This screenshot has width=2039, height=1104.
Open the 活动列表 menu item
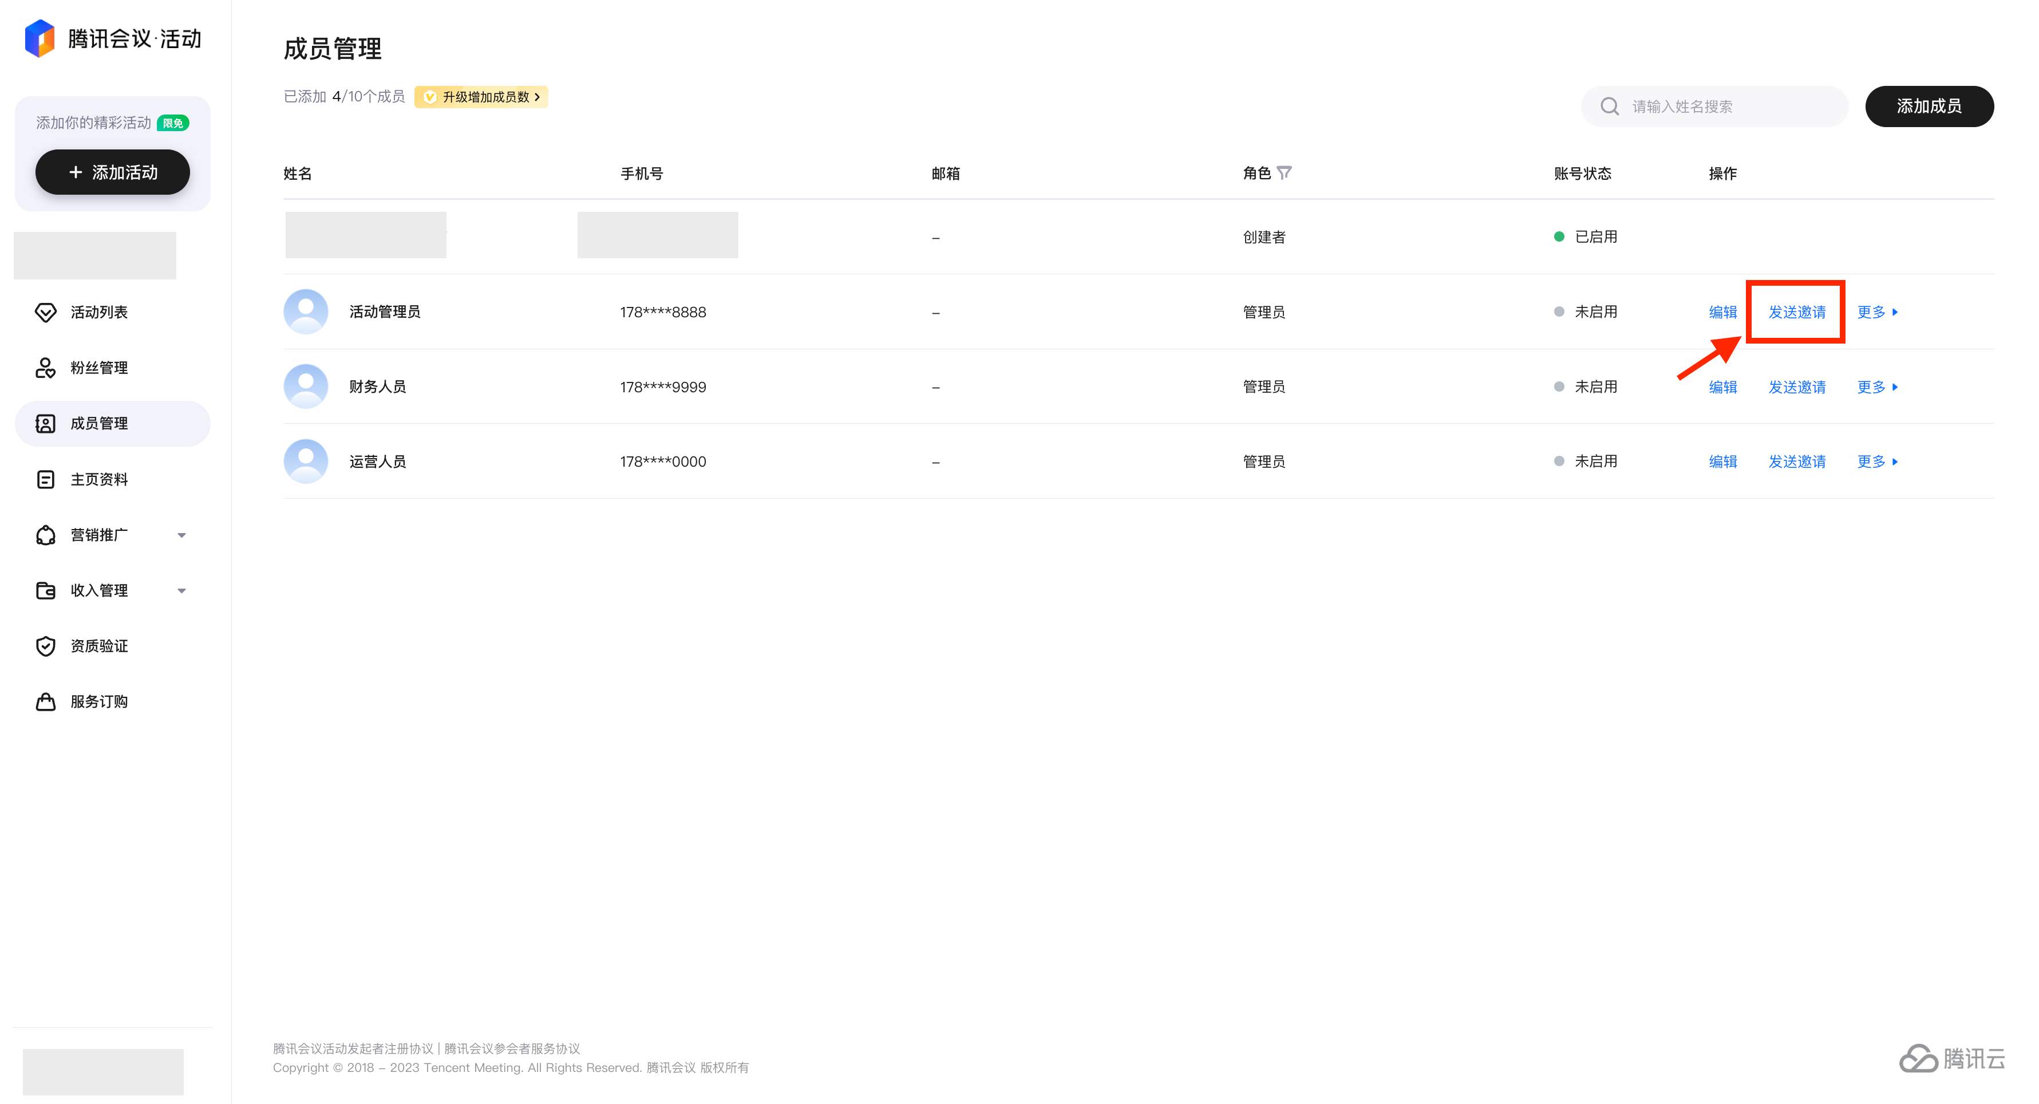point(112,312)
